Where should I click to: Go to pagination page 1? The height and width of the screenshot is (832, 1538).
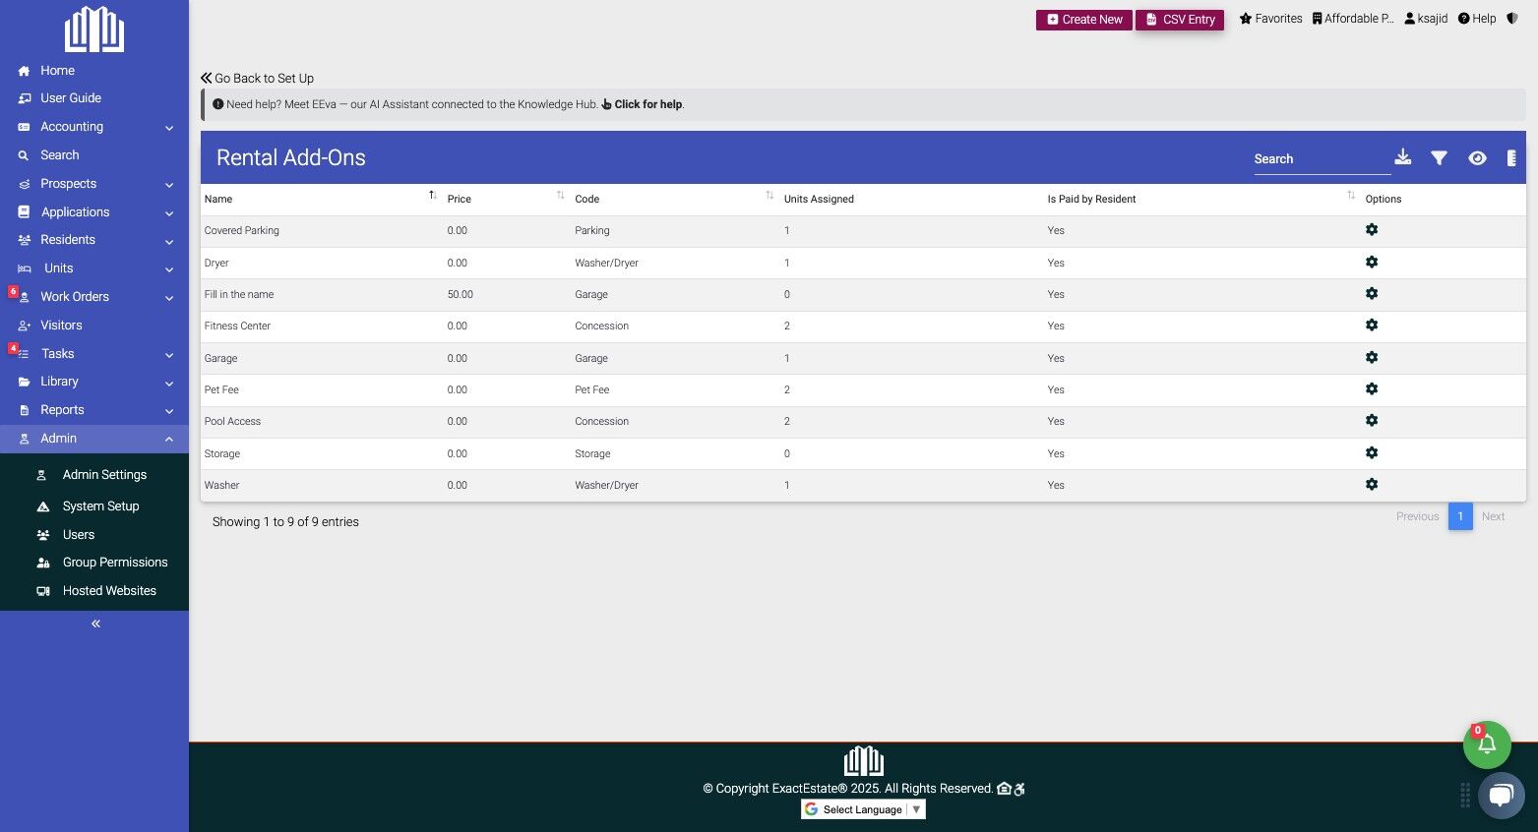click(x=1460, y=516)
